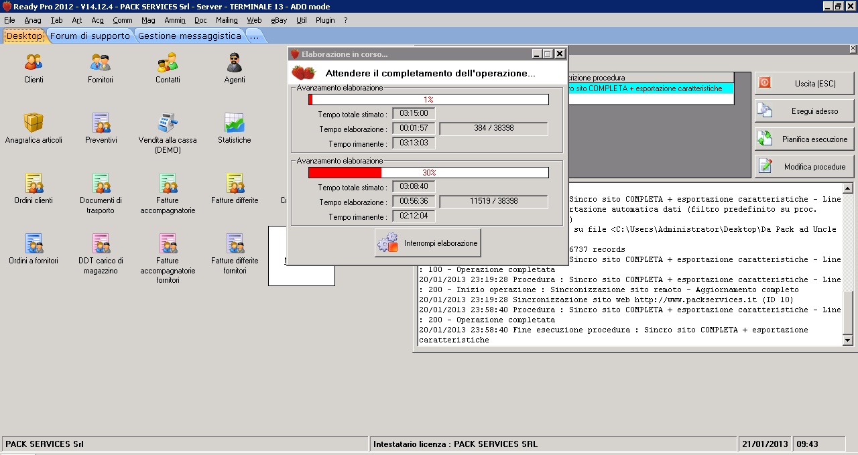Viewport: 858px width, 455px height.
Task: Open Ordini a fornitori icon
Action: [34, 249]
